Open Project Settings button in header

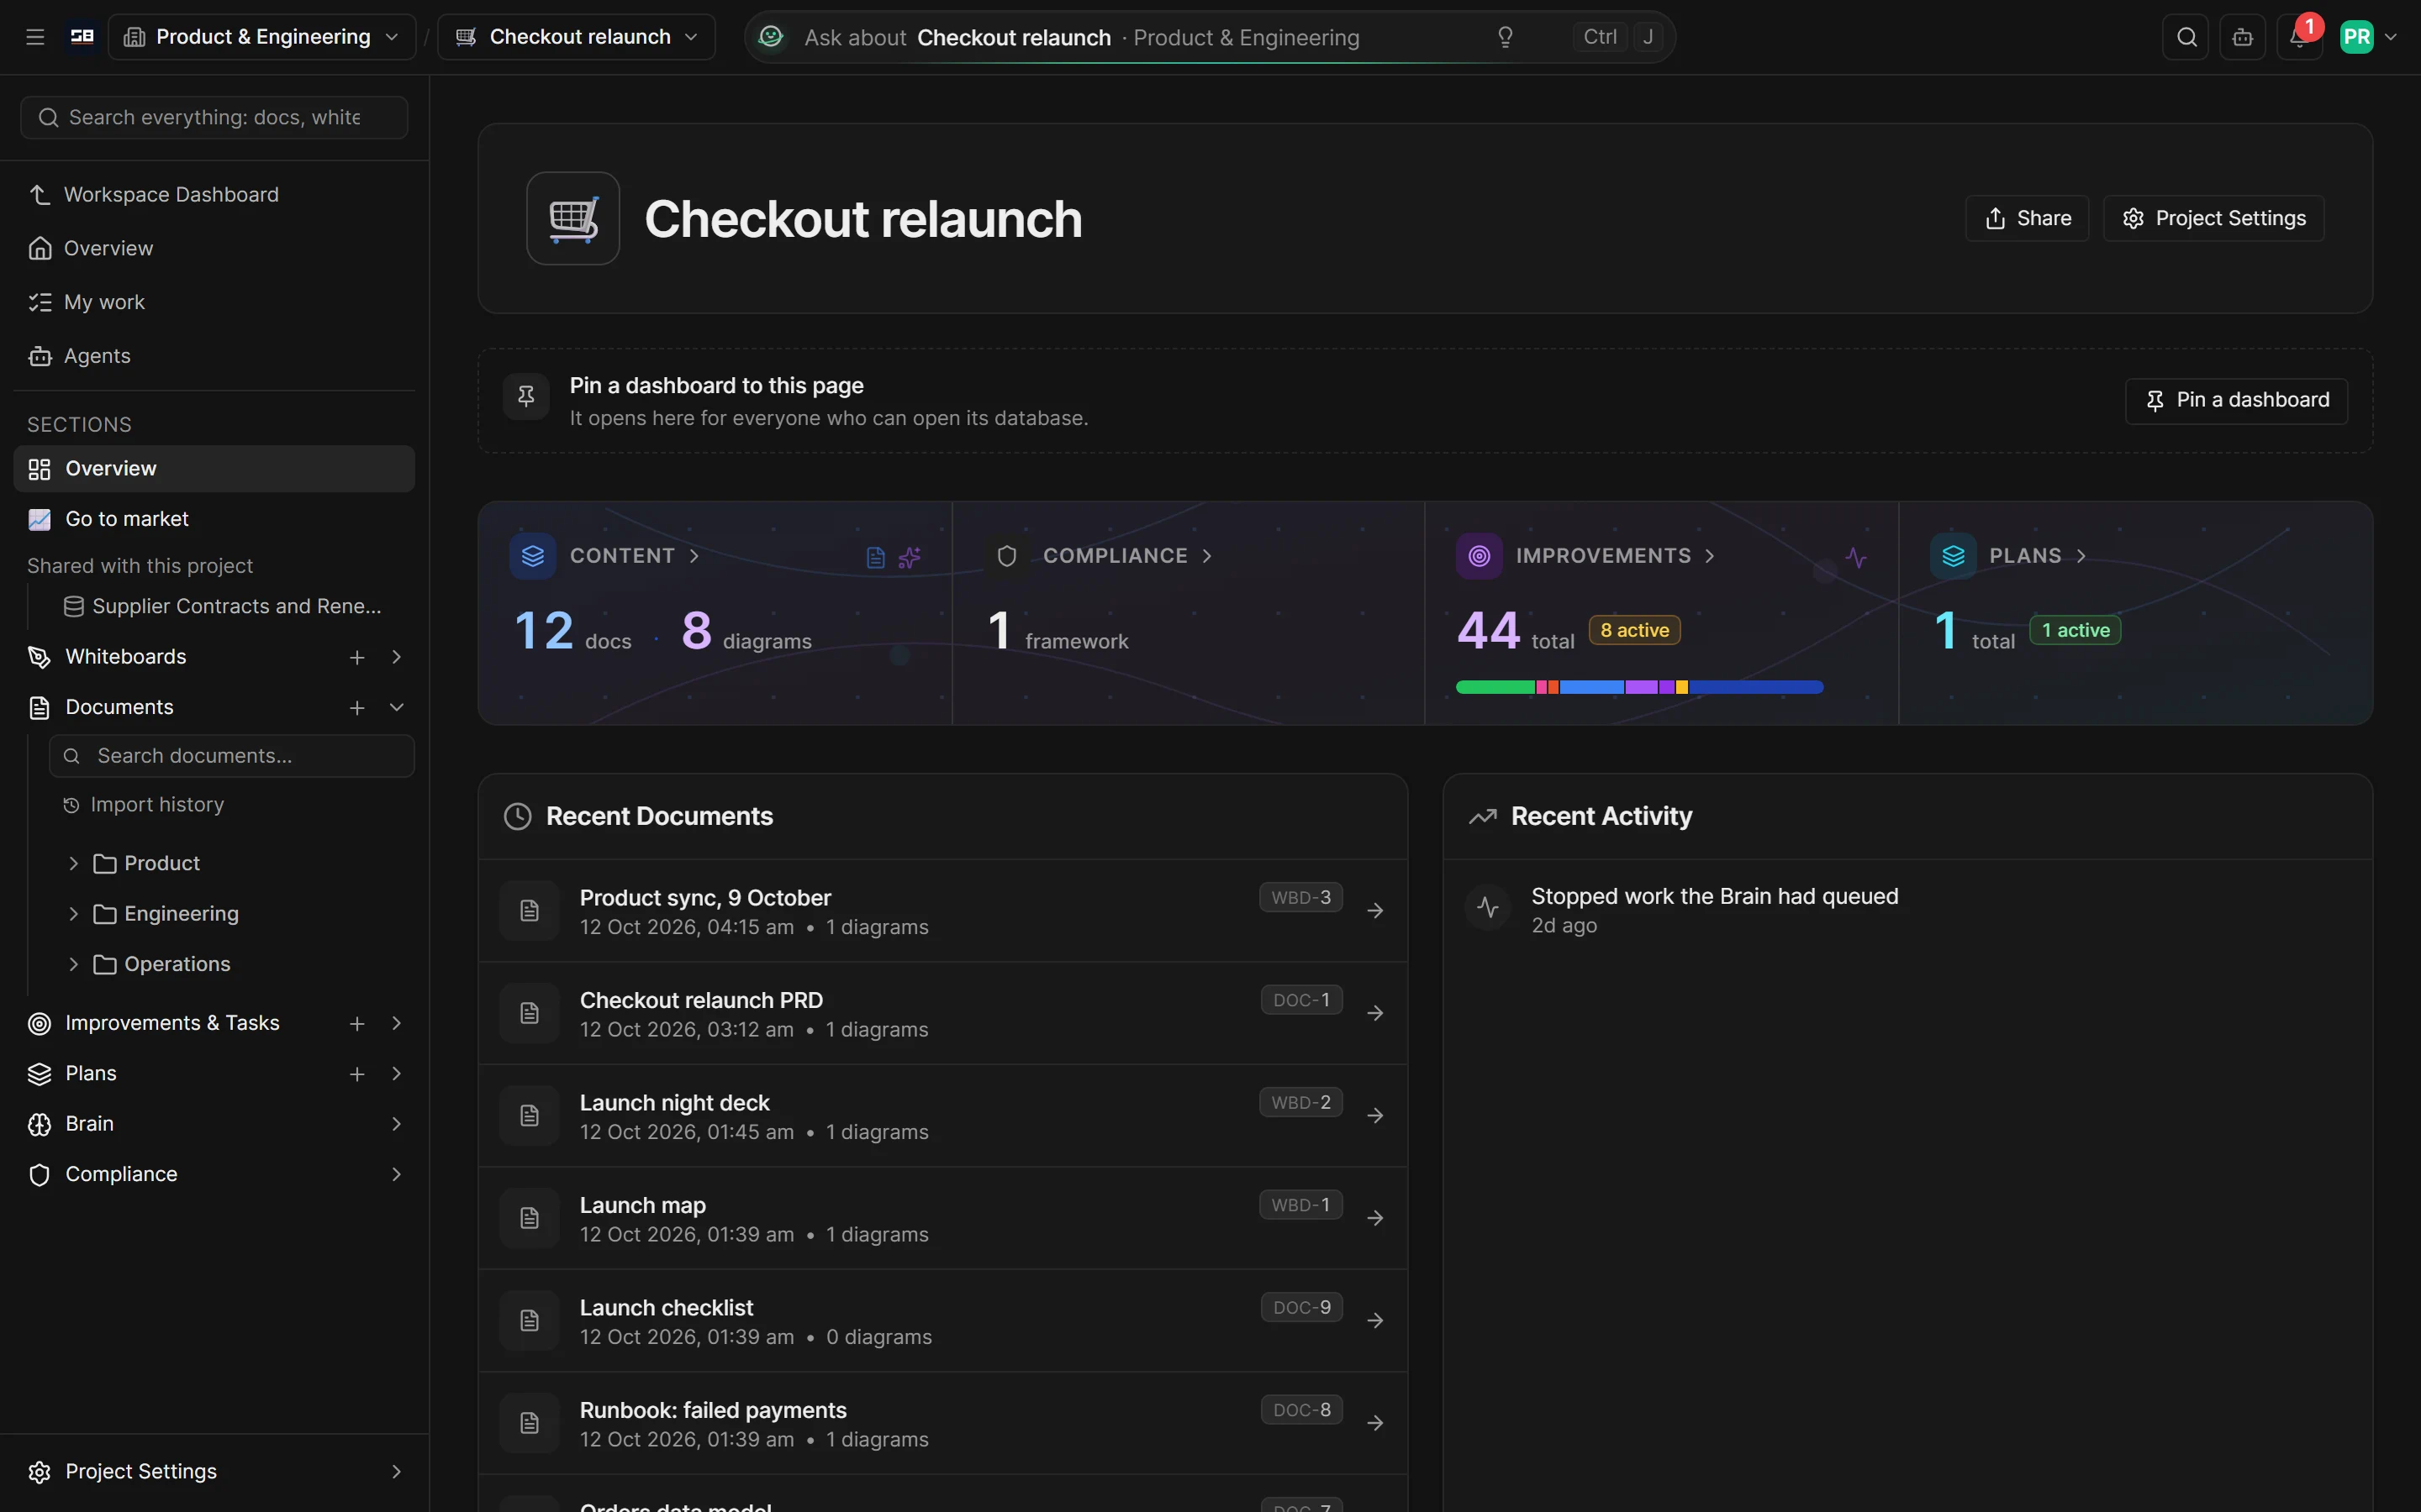[x=2213, y=218]
